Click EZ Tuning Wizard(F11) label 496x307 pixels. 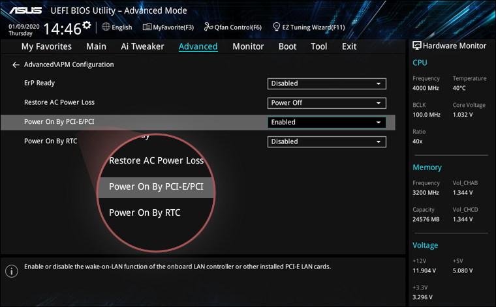313,27
